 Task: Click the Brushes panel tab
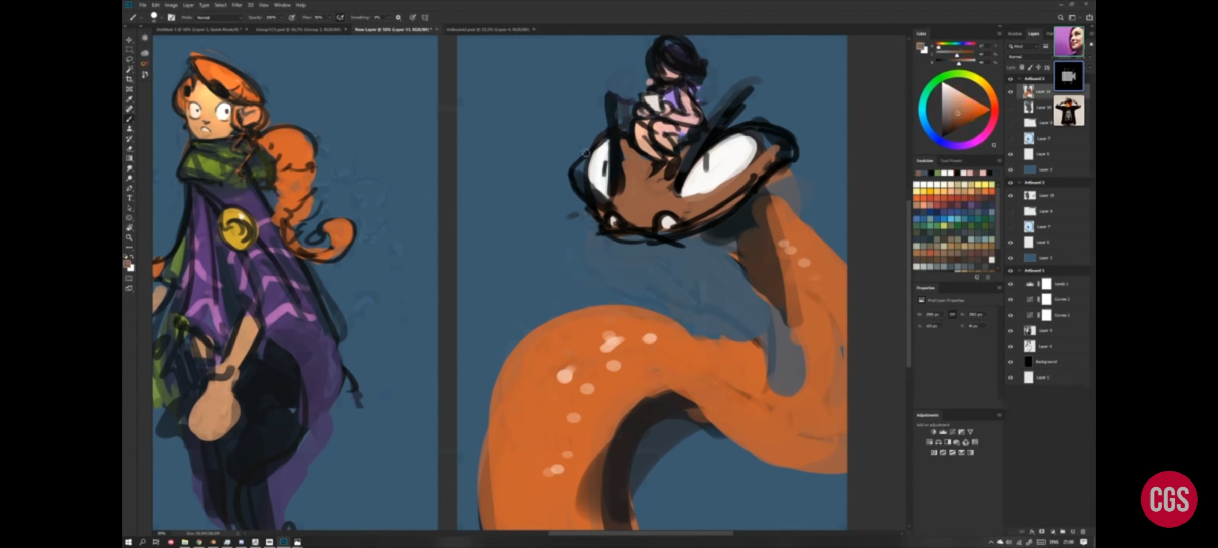(1014, 33)
